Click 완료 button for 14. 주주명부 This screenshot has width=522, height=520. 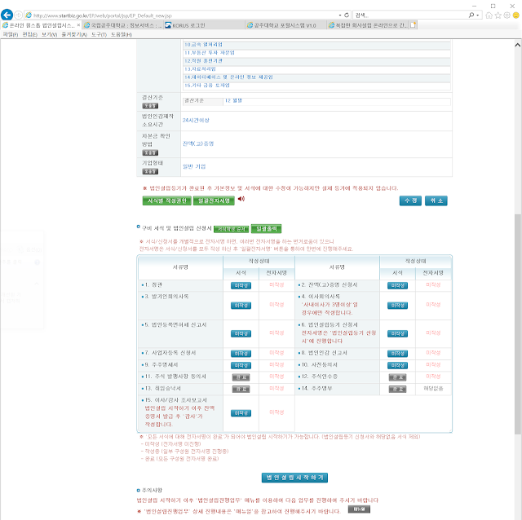(397, 389)
